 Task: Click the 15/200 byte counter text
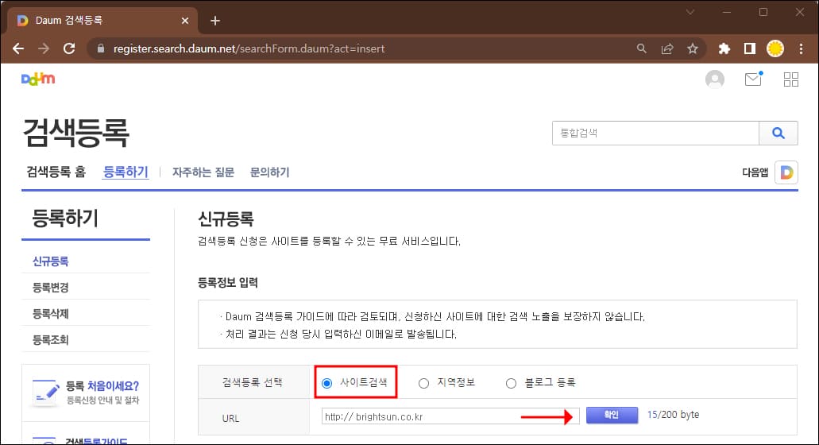click(x=673, y=415)
